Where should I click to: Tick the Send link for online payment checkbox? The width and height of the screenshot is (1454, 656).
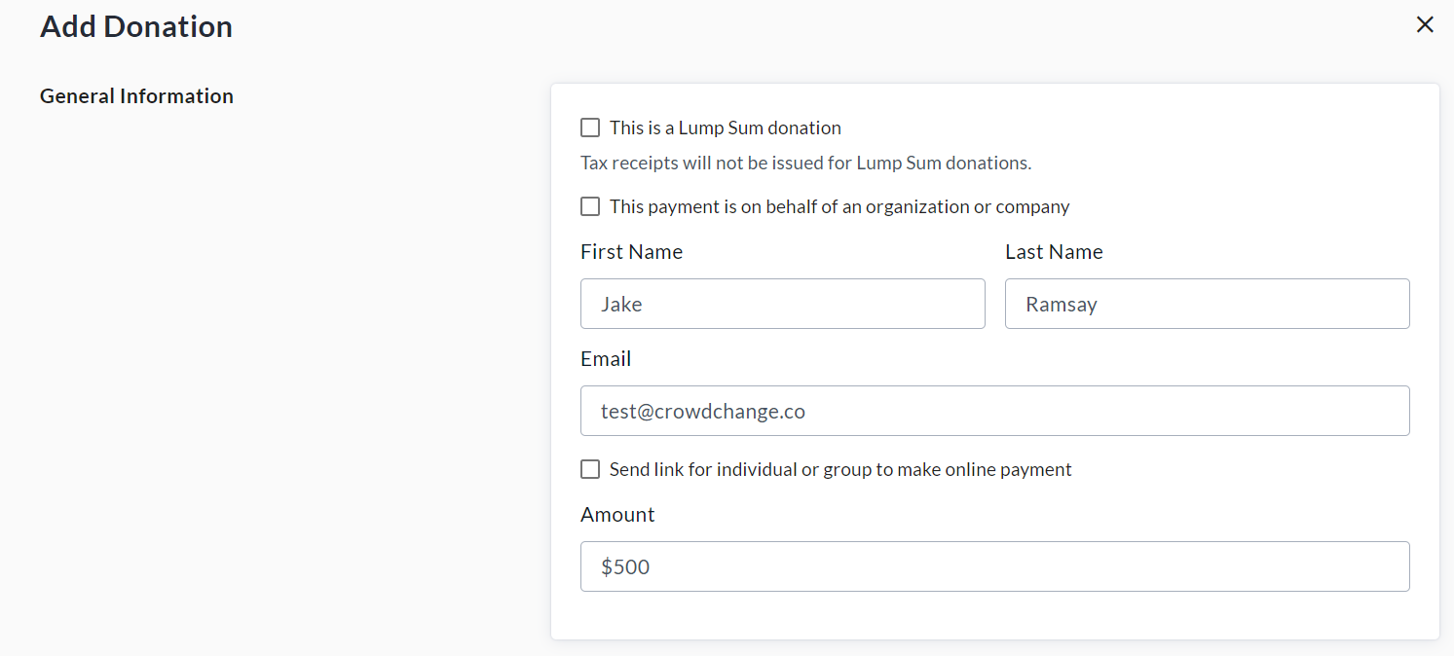point(590,469)
